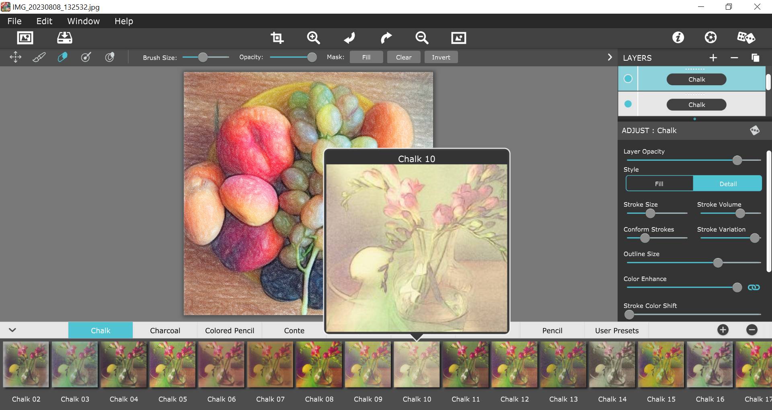Toggle the Color Enhance link icon

(x=754, y=287)
